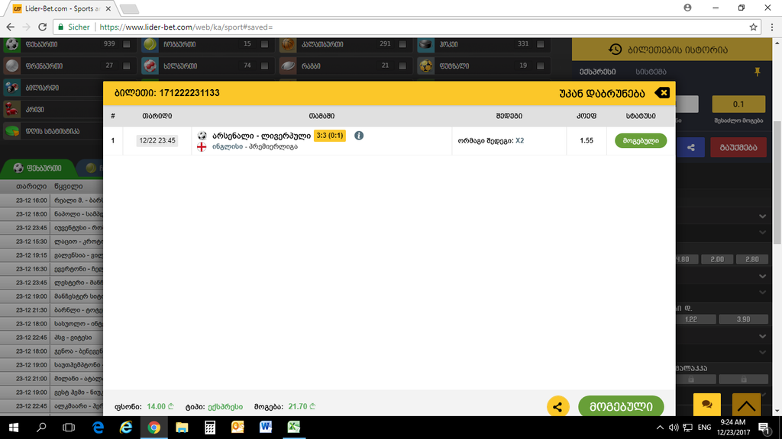Go back with browser back arrow

point(11,27)
